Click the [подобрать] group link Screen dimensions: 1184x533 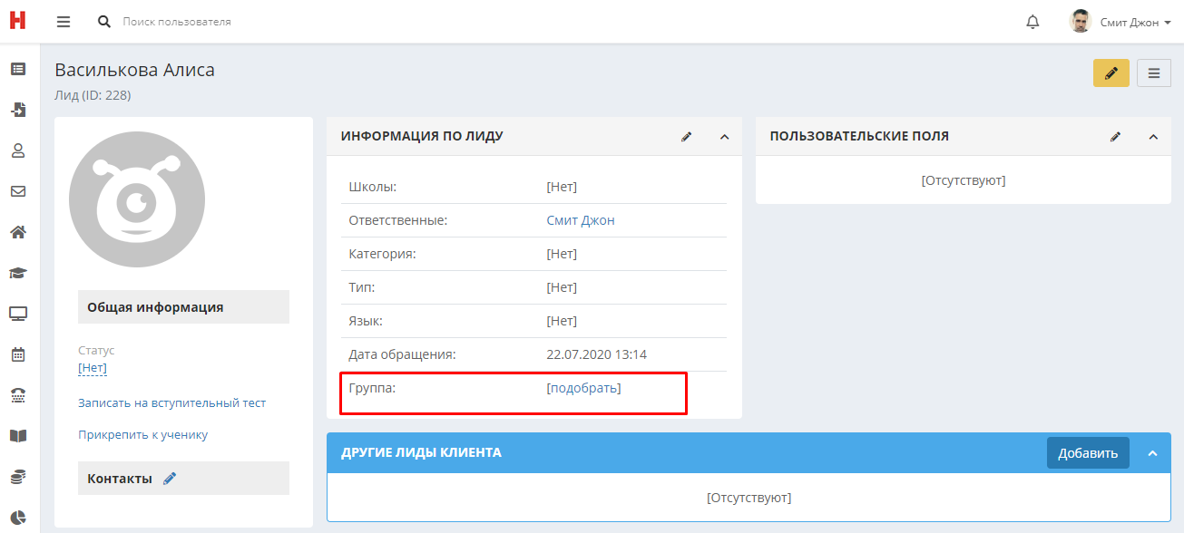tap(583, 388)
